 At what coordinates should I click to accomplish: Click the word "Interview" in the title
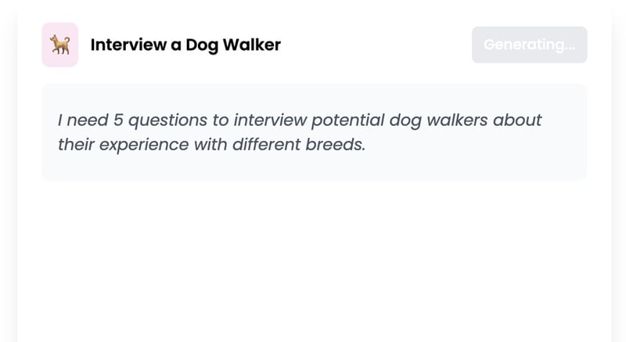tap(128, 45)
